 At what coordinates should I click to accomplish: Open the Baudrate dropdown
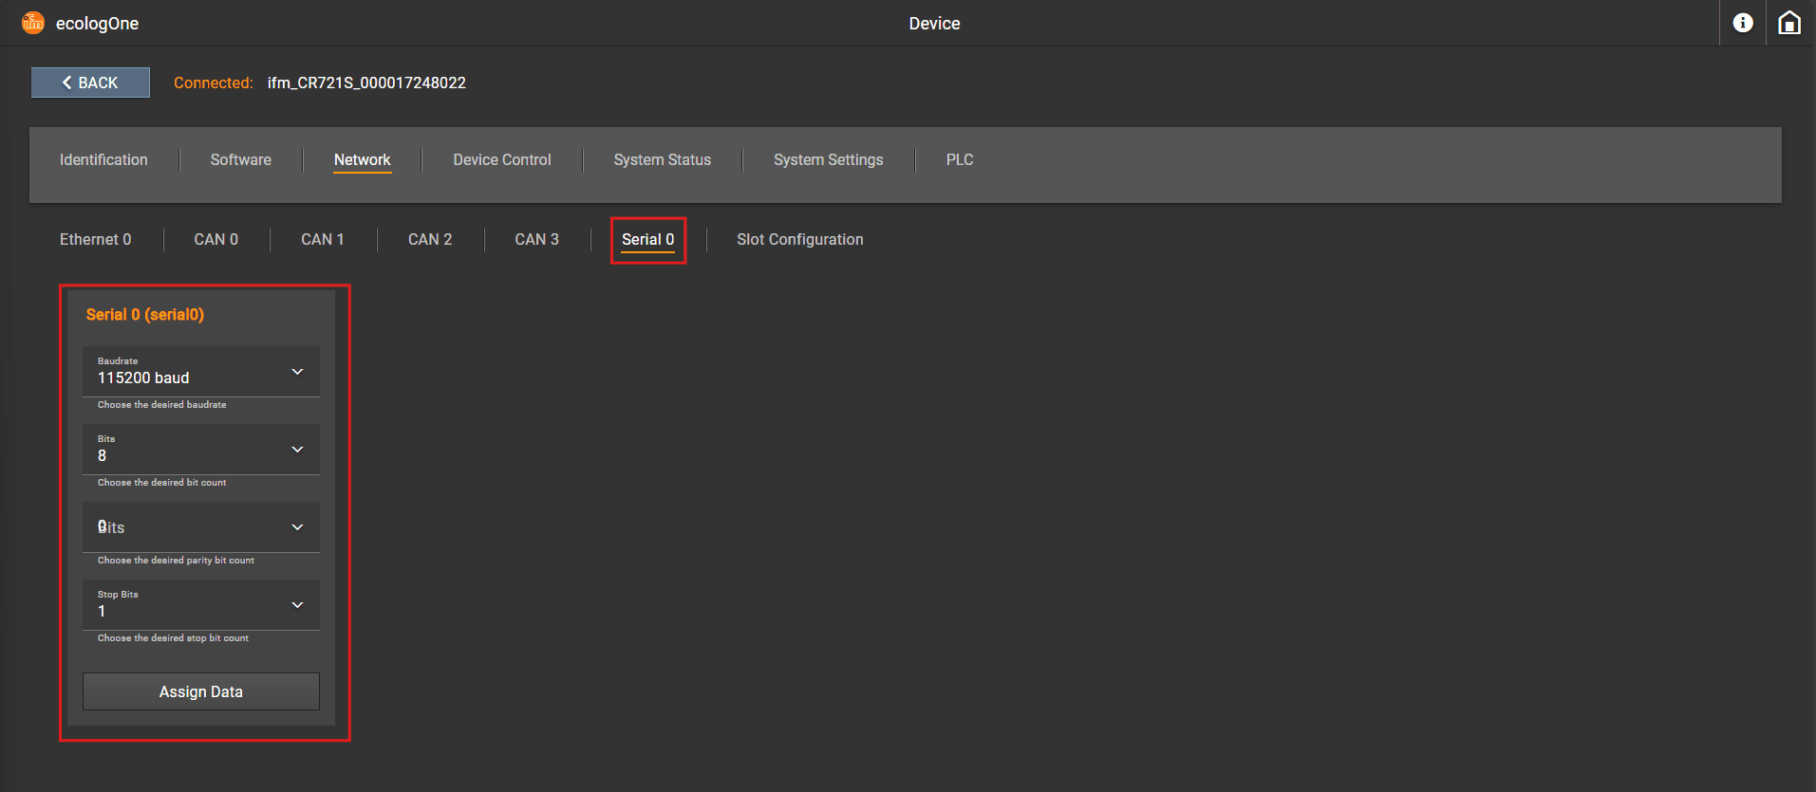201,372
